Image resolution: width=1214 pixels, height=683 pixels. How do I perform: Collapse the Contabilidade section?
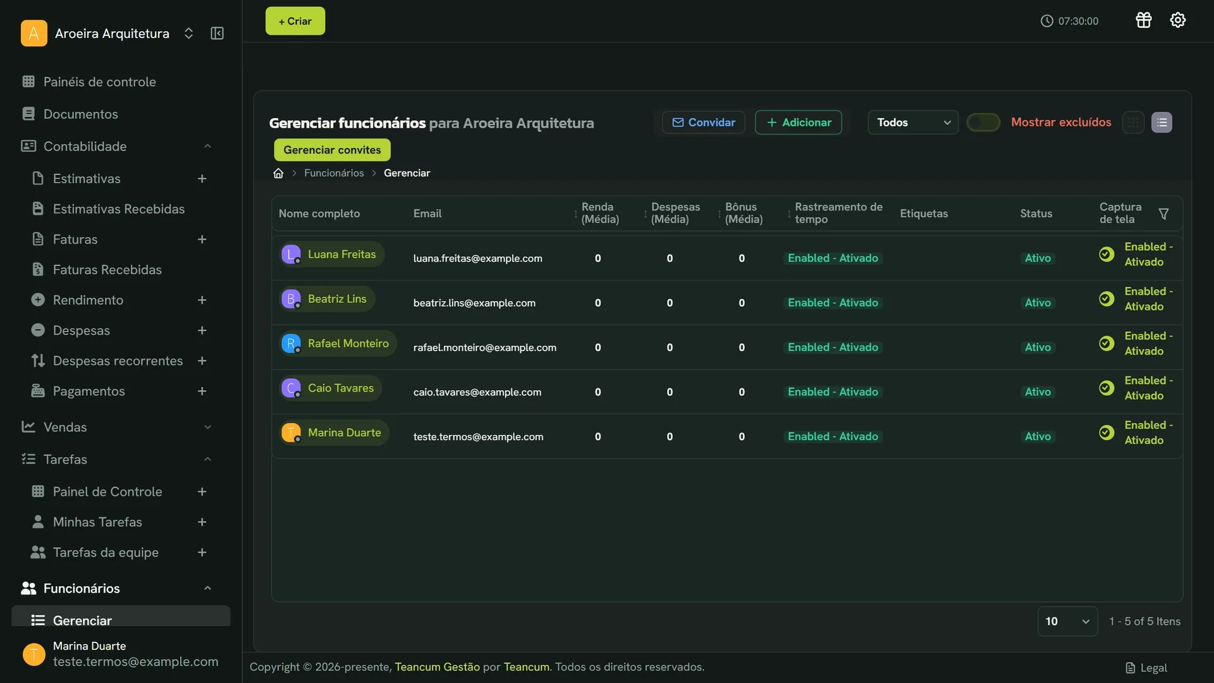coord(207,147)
